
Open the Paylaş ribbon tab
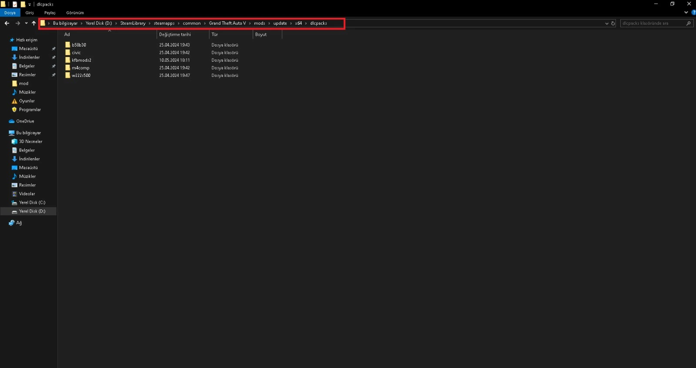(x=50, y=13)
